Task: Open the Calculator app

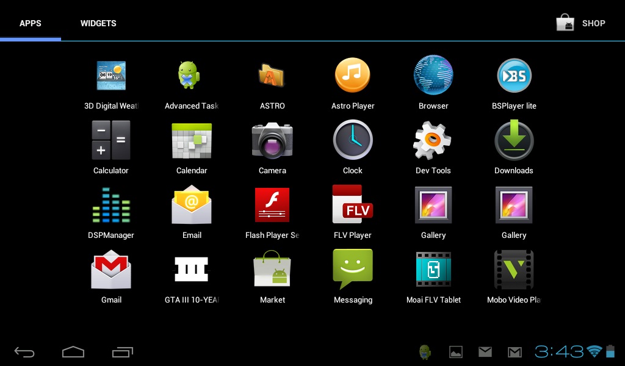Action: click(111, 140)
